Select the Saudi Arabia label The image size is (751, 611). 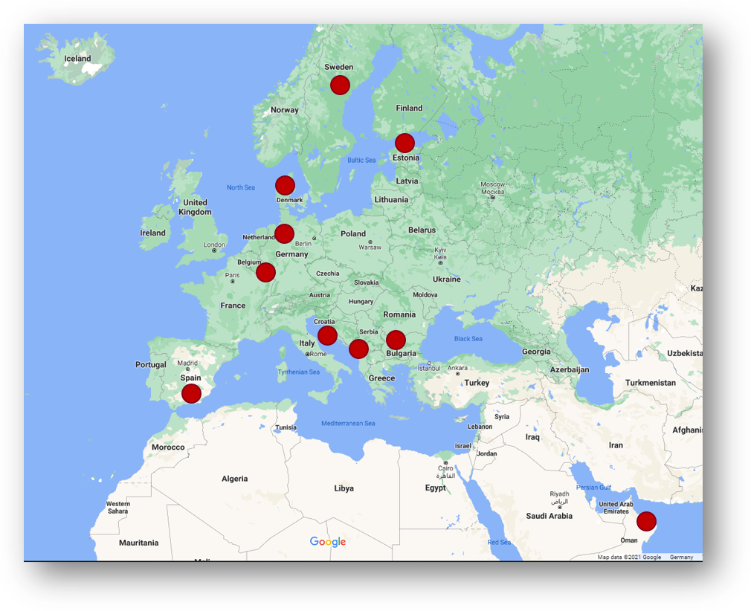[x=549, y=516]
